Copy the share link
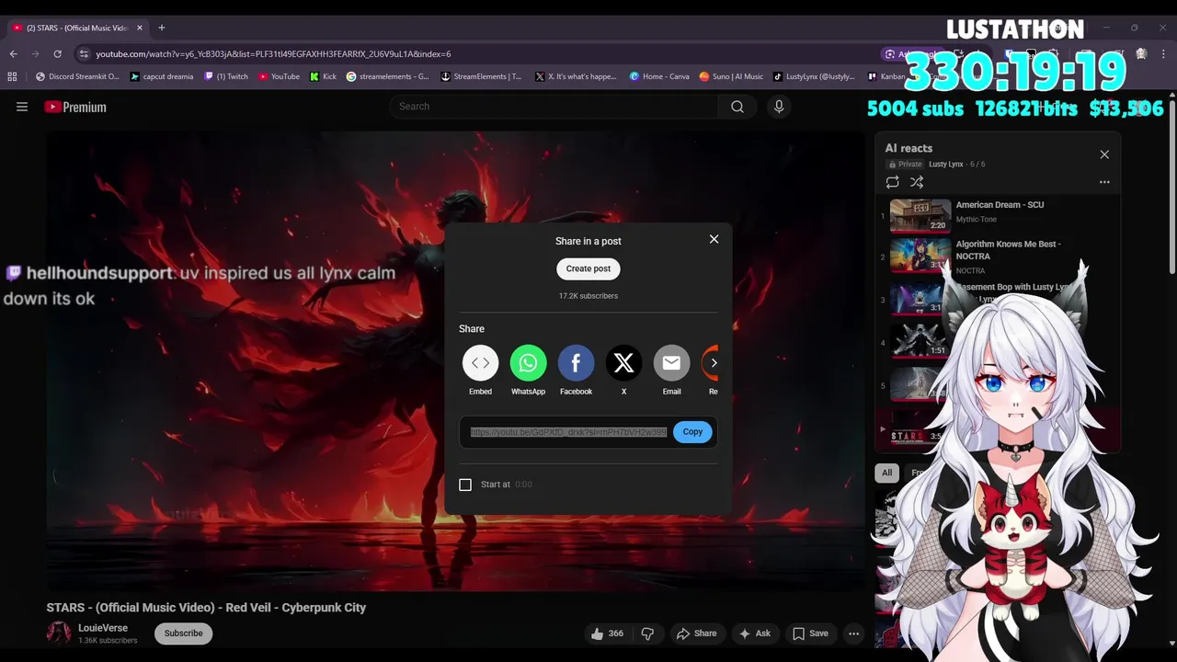1177x662 pixels. click(x=692, y=432)
